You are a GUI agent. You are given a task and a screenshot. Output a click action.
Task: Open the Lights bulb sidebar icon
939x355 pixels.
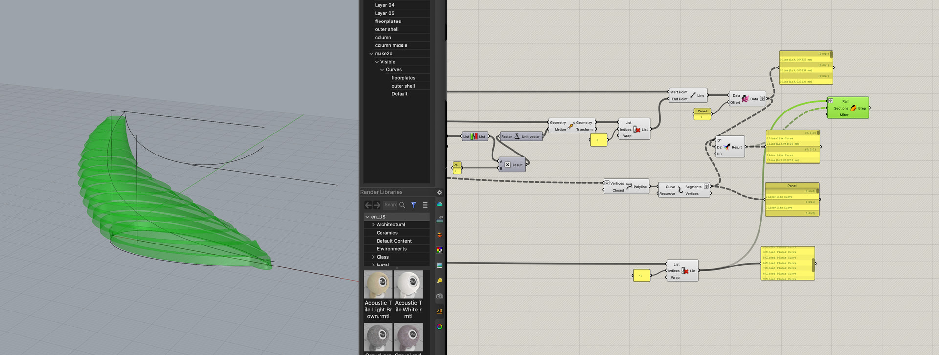[439, 281]
